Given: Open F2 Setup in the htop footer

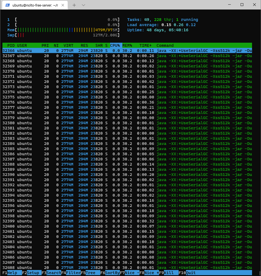Looking at the screenshot, I should point(32,273).
